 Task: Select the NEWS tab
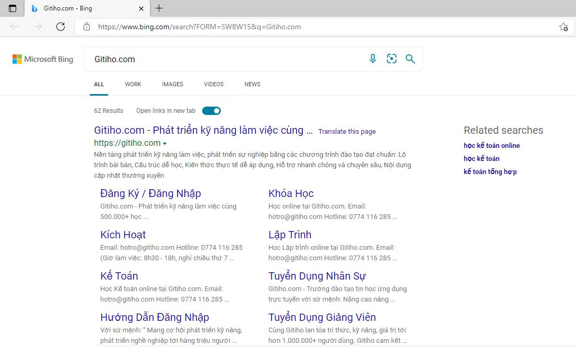coord(252,84)
